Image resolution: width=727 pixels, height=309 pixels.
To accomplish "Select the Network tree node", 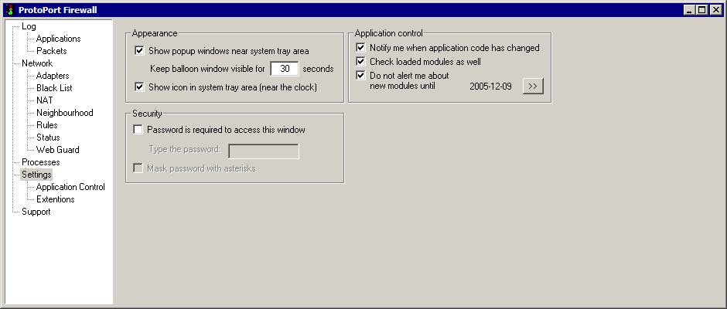I will pos(37,63).
